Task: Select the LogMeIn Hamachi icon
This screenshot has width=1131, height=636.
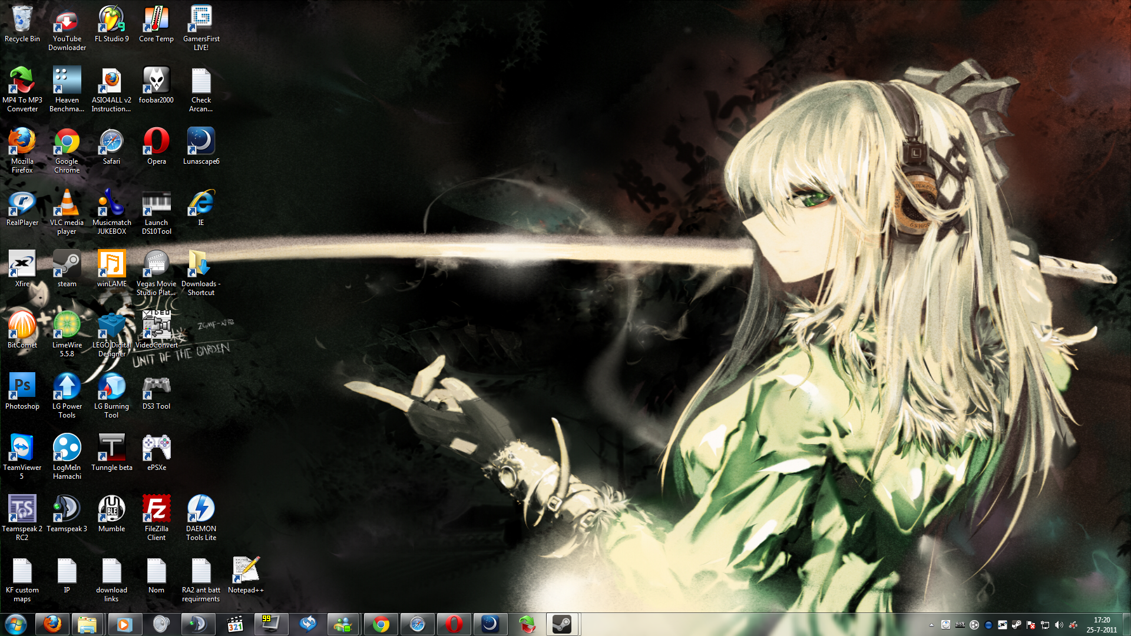Action: (67, 458)
